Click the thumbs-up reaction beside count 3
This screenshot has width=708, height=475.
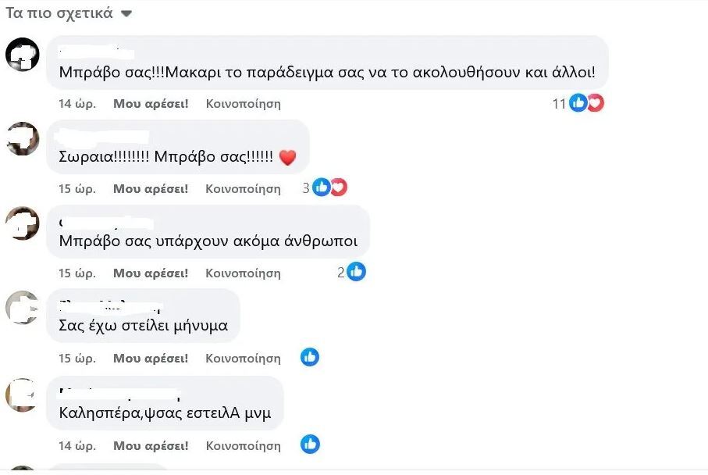pyautogui.click(x=322, y=187)
